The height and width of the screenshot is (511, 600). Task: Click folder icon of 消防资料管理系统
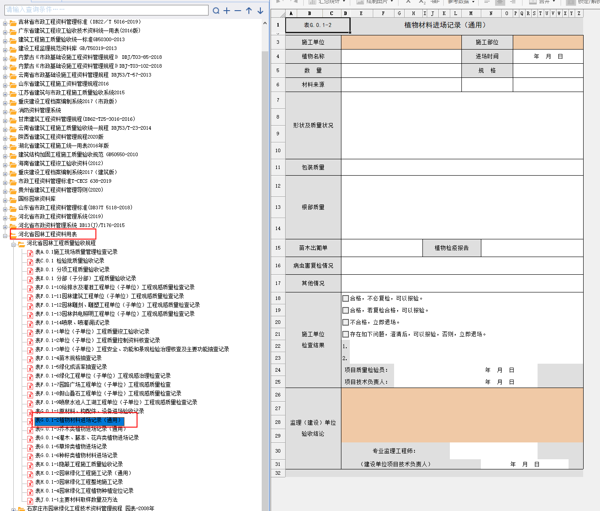13,111
